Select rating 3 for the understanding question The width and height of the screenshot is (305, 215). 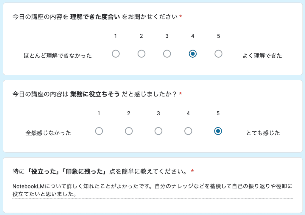click(x=167, y=54)
